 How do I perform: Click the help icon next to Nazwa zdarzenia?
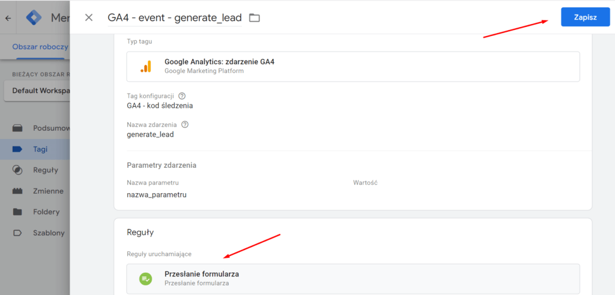(x=185, y=125)
